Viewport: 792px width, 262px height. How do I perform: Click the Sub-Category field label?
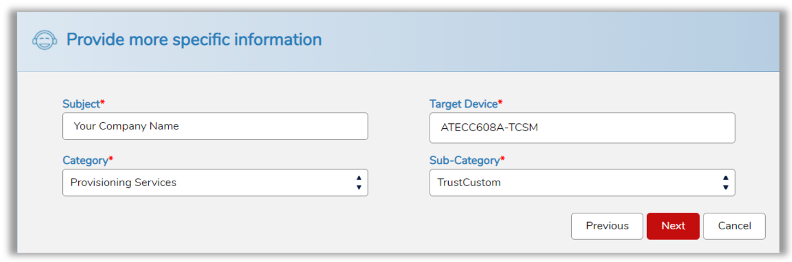point(465,160)
